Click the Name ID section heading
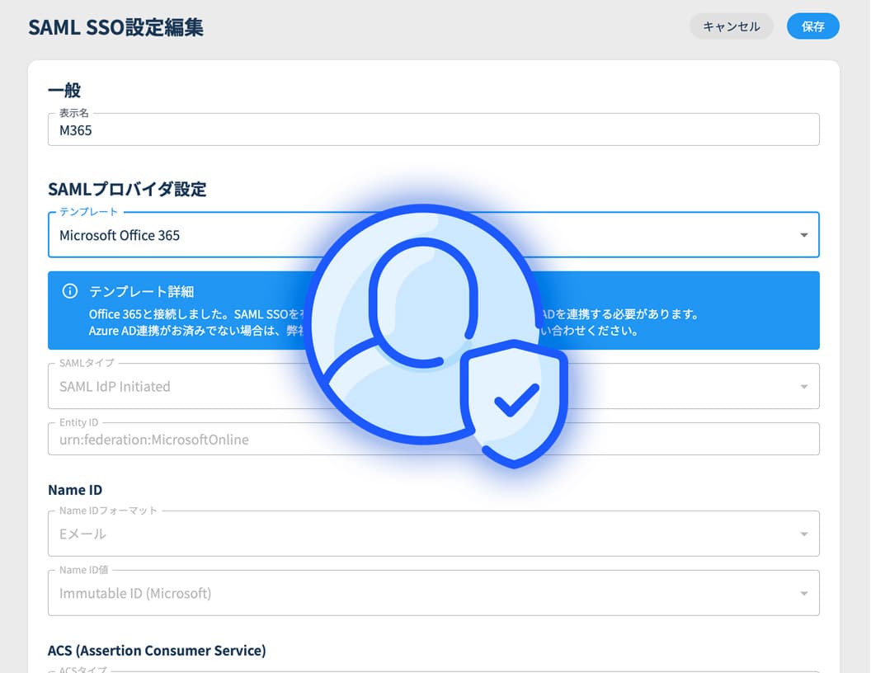The width and height of the screenshot is (871, 673). pos(75,490)
